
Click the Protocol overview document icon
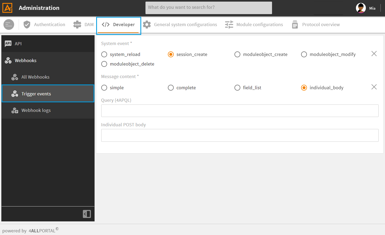[295, 25]
